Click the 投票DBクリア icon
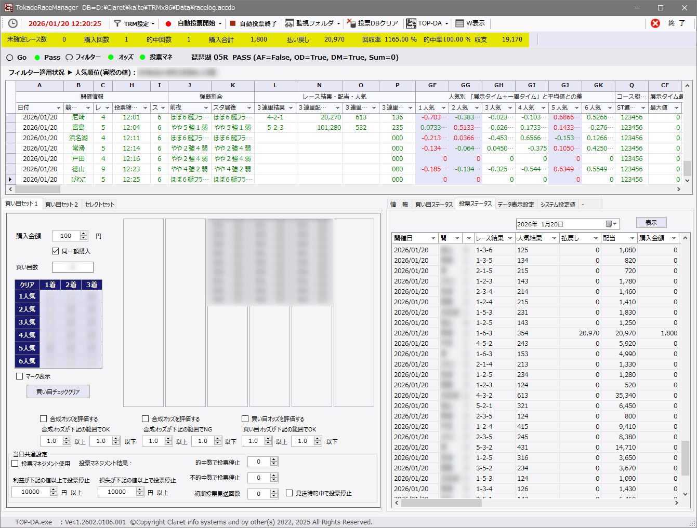 (x=351, y=23)
